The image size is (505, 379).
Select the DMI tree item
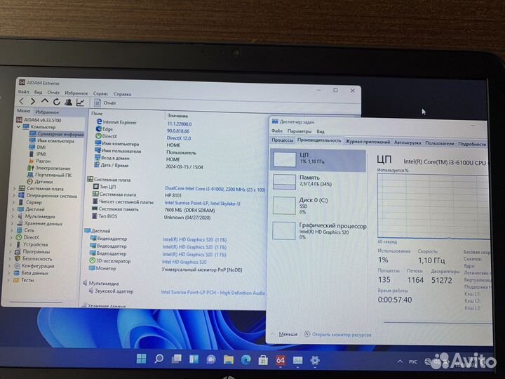click(x=37, y=147)
